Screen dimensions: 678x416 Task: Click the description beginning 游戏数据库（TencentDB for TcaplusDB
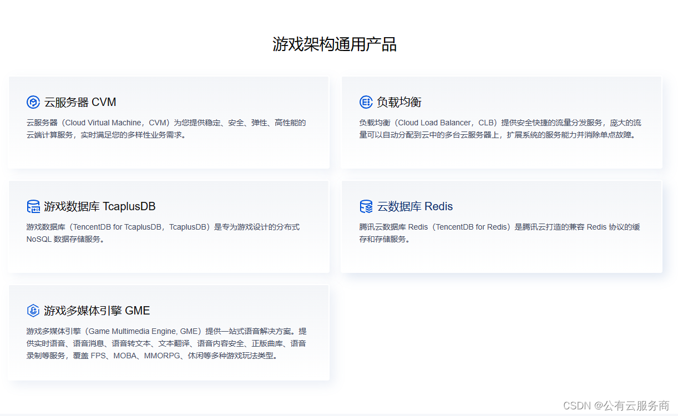(x=163, y=233)
